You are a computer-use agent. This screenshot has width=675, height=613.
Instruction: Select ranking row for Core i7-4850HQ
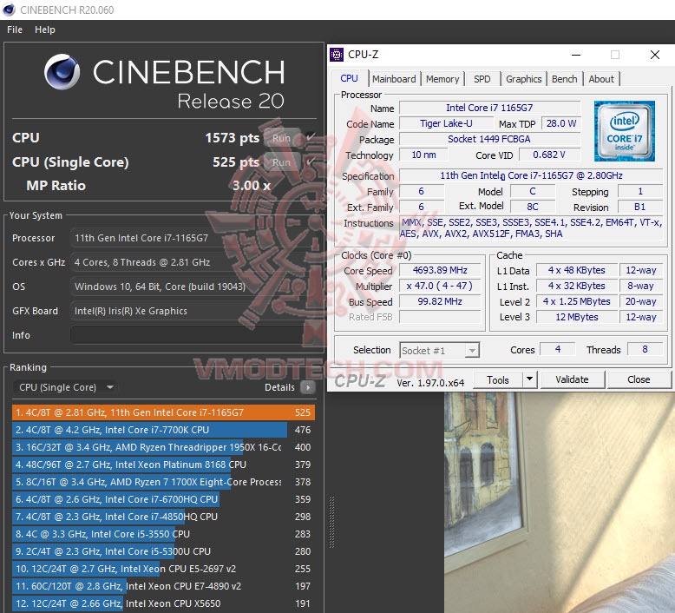click(164, 517)
